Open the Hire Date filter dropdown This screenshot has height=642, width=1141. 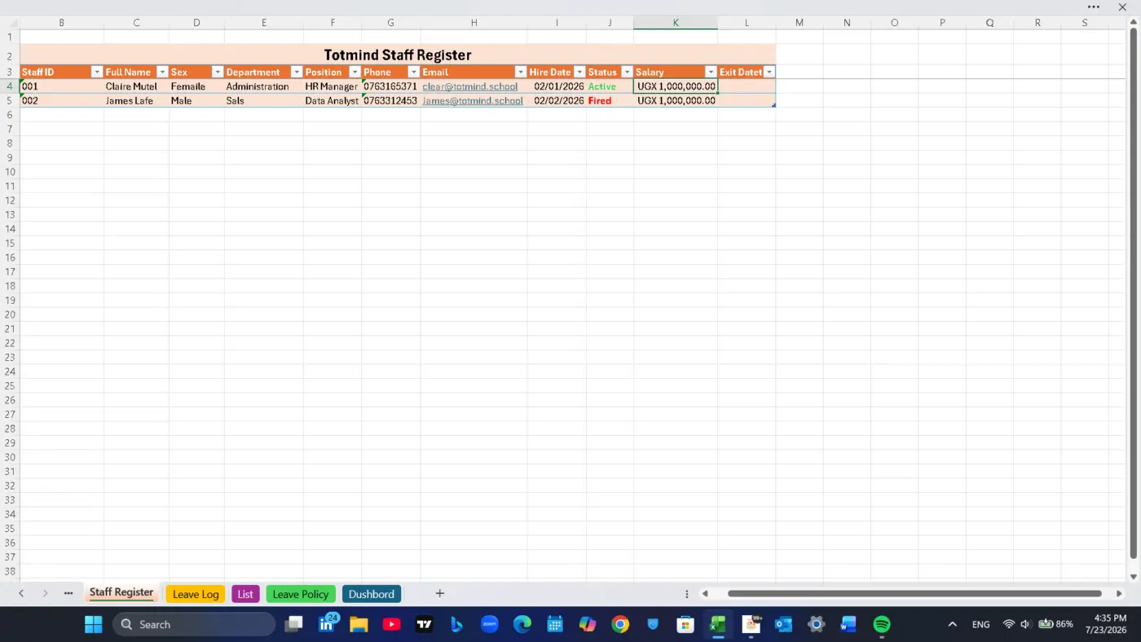tap(579, 72)
